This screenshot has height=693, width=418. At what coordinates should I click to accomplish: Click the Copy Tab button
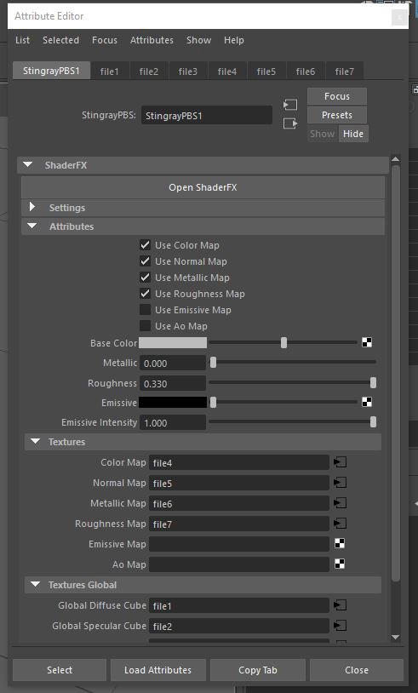pyautogui.click(x=258, y=670)
